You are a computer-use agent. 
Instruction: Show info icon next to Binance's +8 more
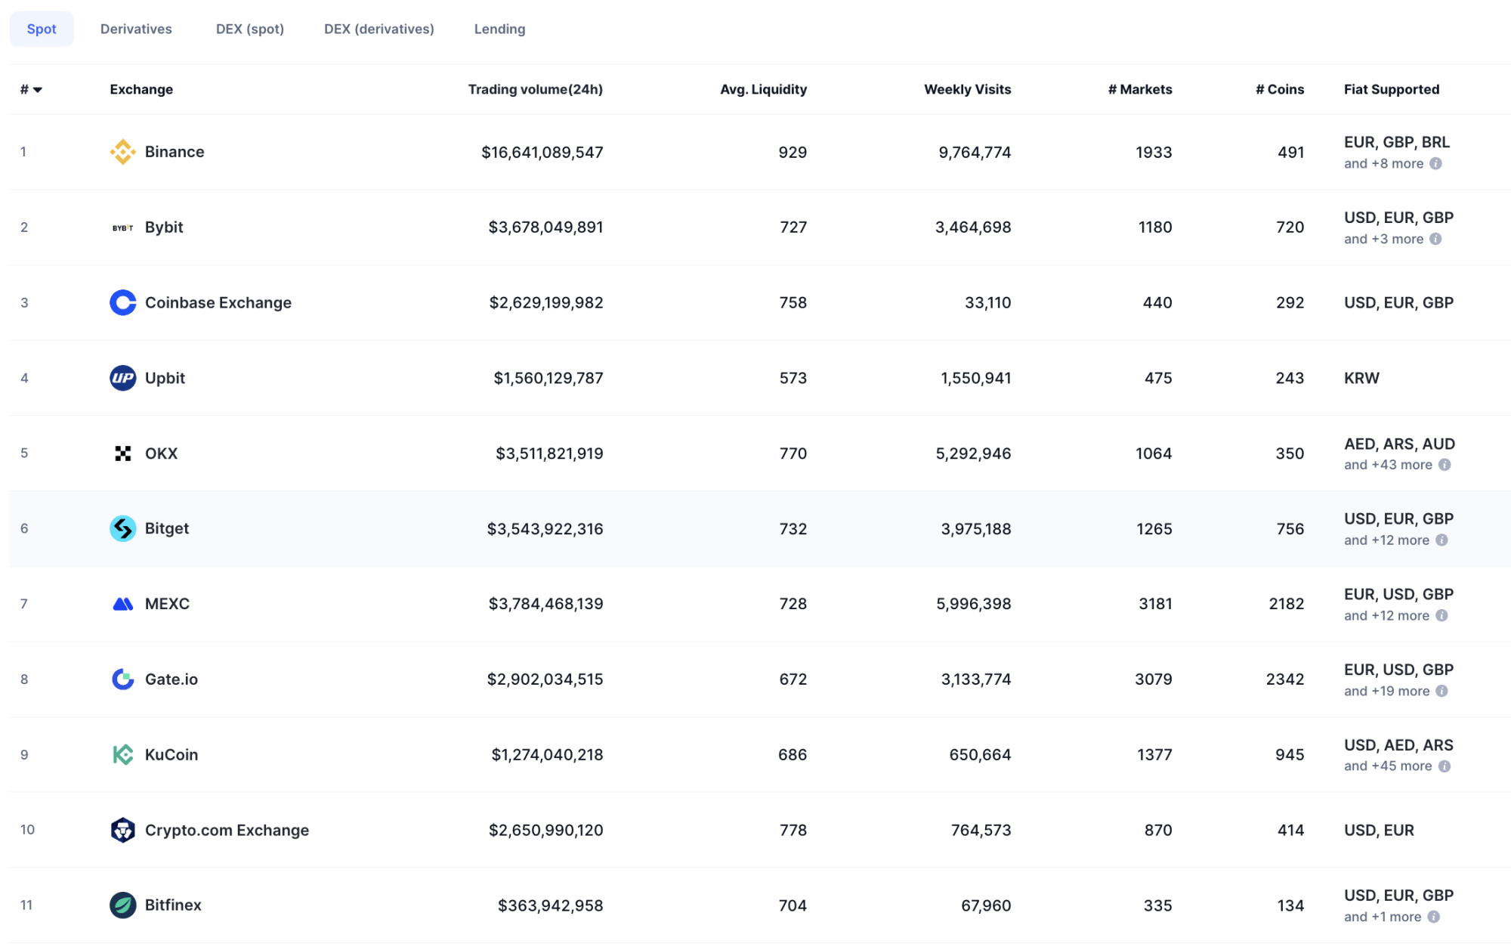tap(1436, 163)
